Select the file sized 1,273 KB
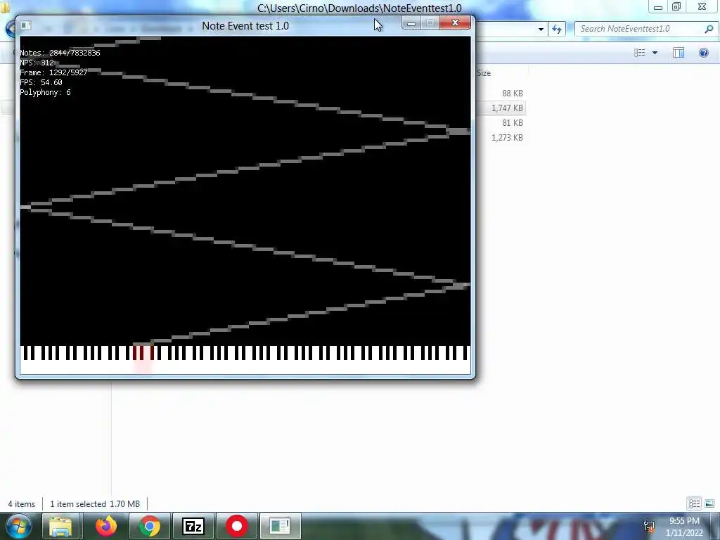Viewport: 720px width, 540px height. tap(507, 137)
